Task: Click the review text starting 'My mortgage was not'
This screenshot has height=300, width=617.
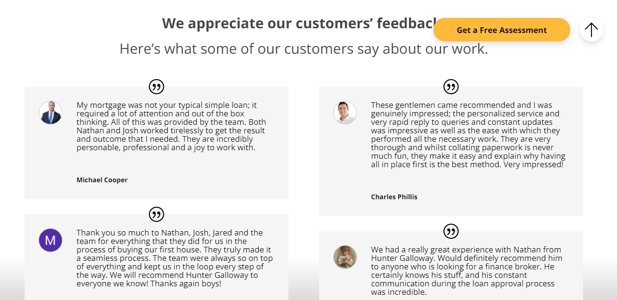Action: [171, 126]
